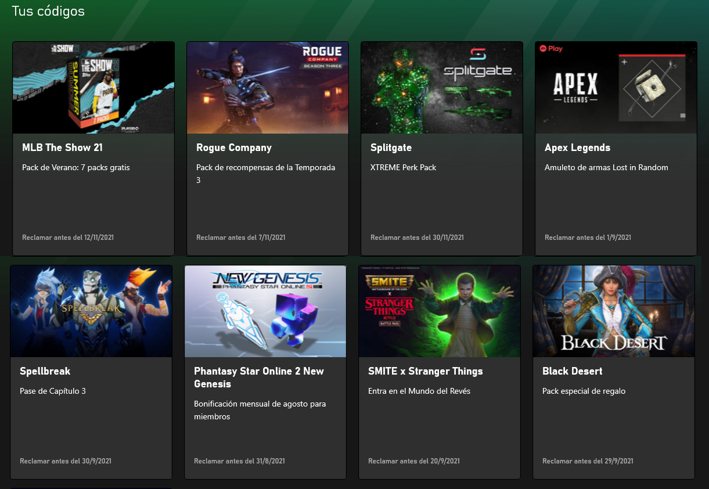Click the Black Desert title text
The image size is (709, 489).
pos(572,371)
